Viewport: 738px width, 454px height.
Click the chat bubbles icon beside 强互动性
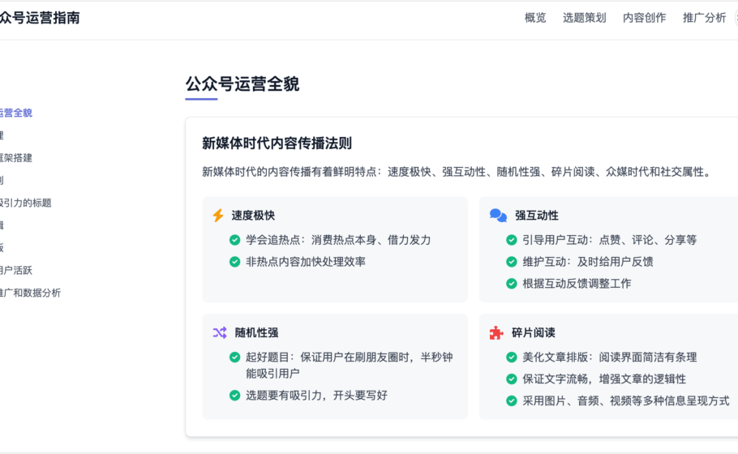tap(498, 216)
